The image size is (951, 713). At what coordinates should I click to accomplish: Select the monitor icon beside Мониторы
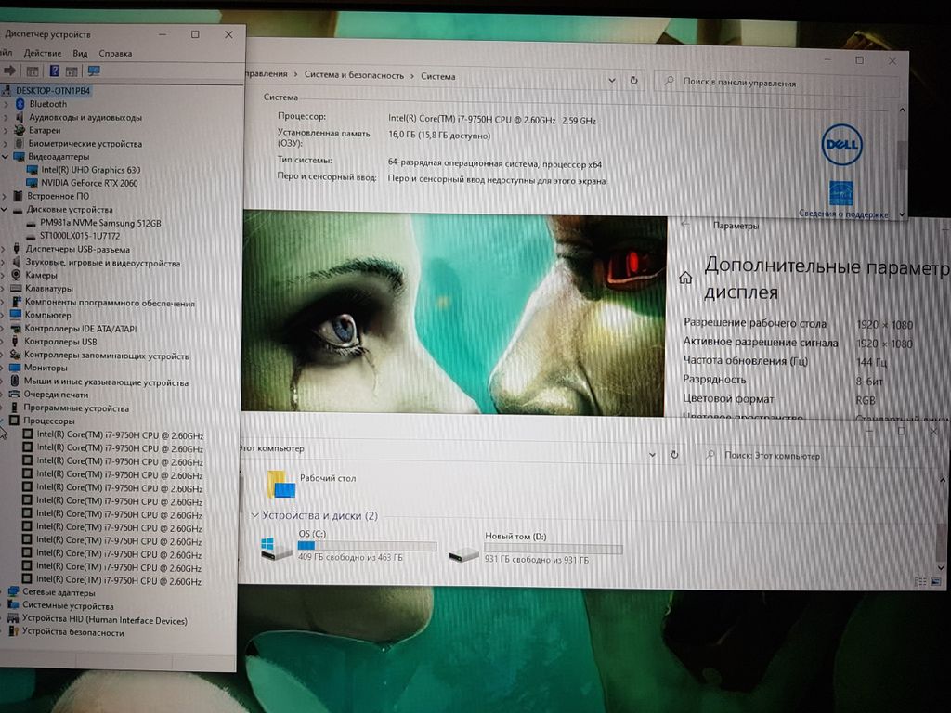click(15, 368)
